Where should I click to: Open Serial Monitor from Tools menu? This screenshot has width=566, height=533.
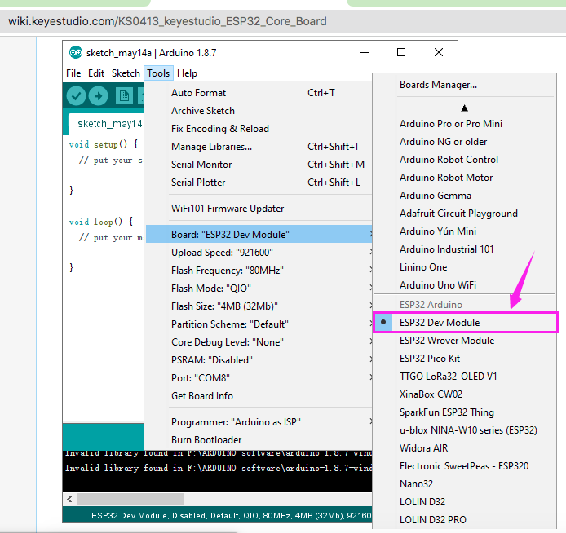[259, 165]
